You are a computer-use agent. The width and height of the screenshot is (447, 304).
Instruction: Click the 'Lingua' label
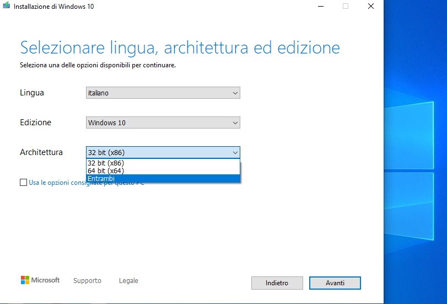(x=32, y=93)
